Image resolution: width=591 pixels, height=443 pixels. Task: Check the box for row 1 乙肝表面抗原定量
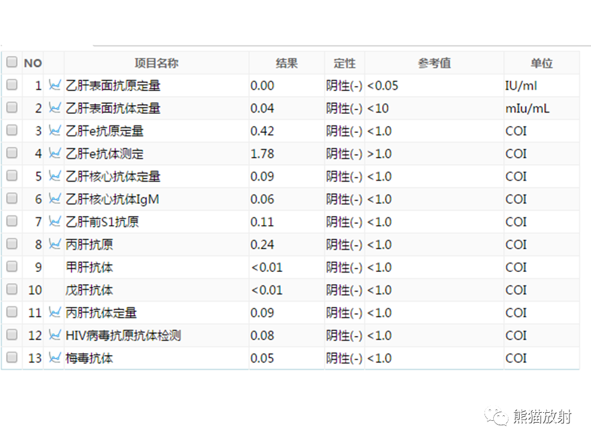pyautogui.click(x=12, y=85)
